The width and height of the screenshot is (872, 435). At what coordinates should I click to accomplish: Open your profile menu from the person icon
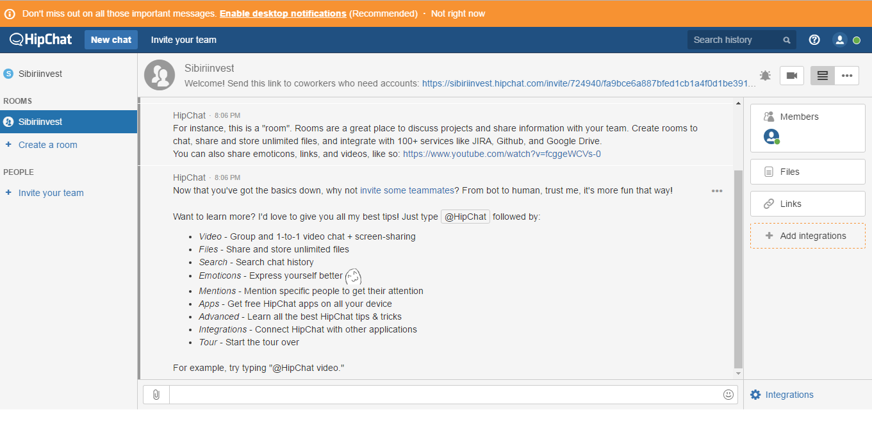(x=839, y=39)
